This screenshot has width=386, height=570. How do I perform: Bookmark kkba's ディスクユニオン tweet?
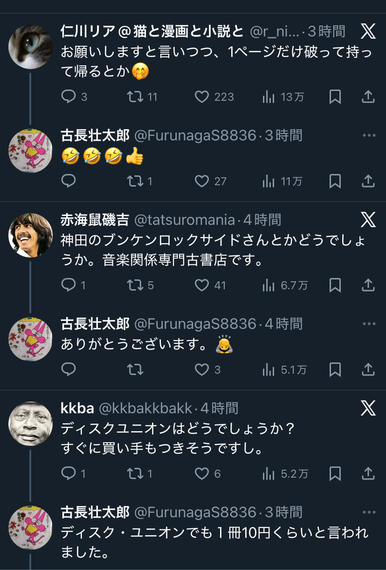pyautogui.click(x=335, y=474)
